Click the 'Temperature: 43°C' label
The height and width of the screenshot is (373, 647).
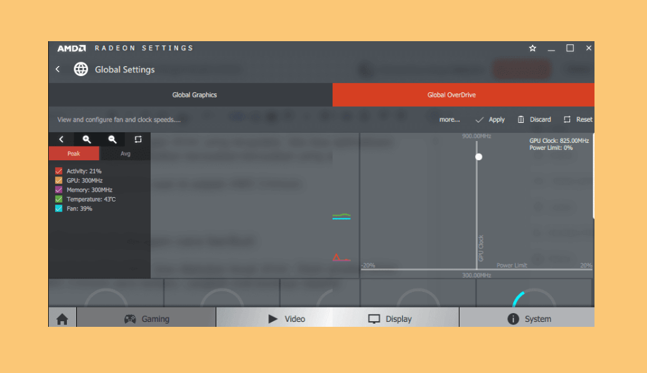point(91,199)
